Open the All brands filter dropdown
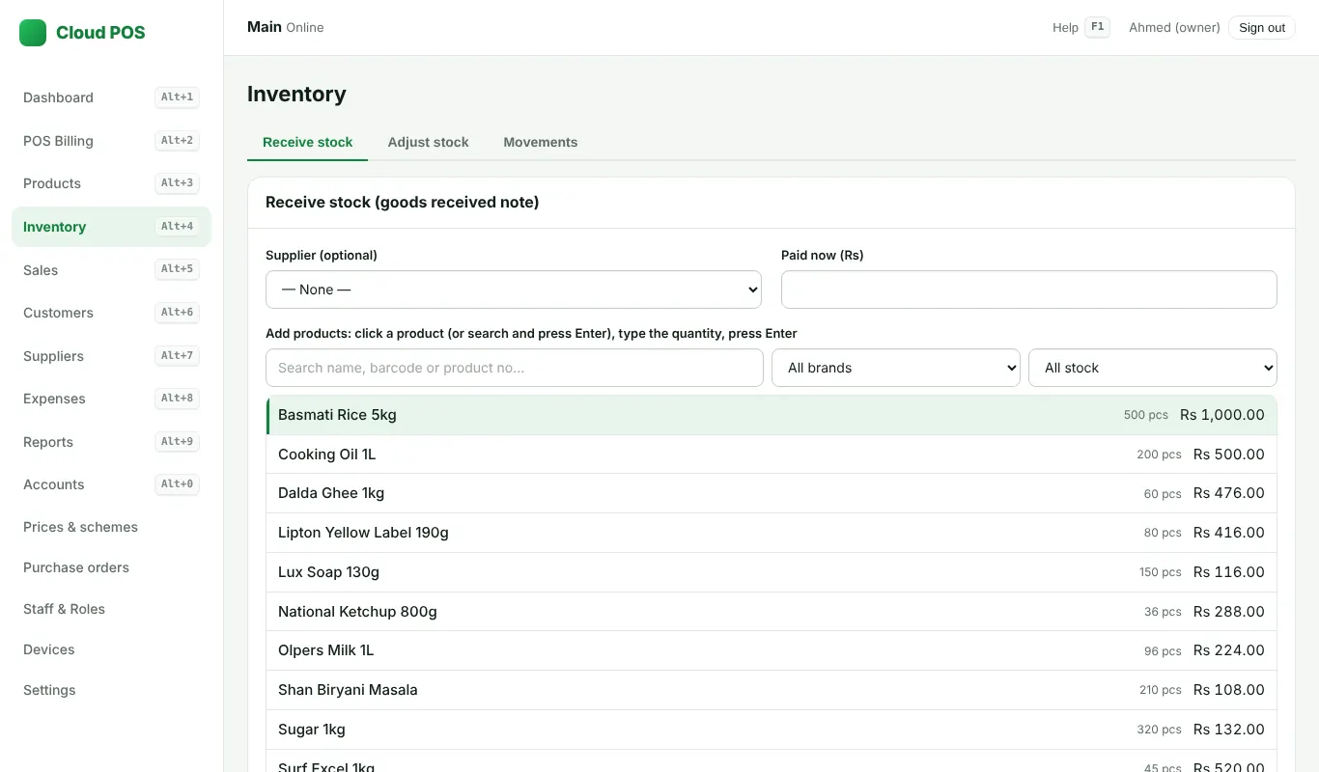The image size is (1319, 772). (896, 368)
